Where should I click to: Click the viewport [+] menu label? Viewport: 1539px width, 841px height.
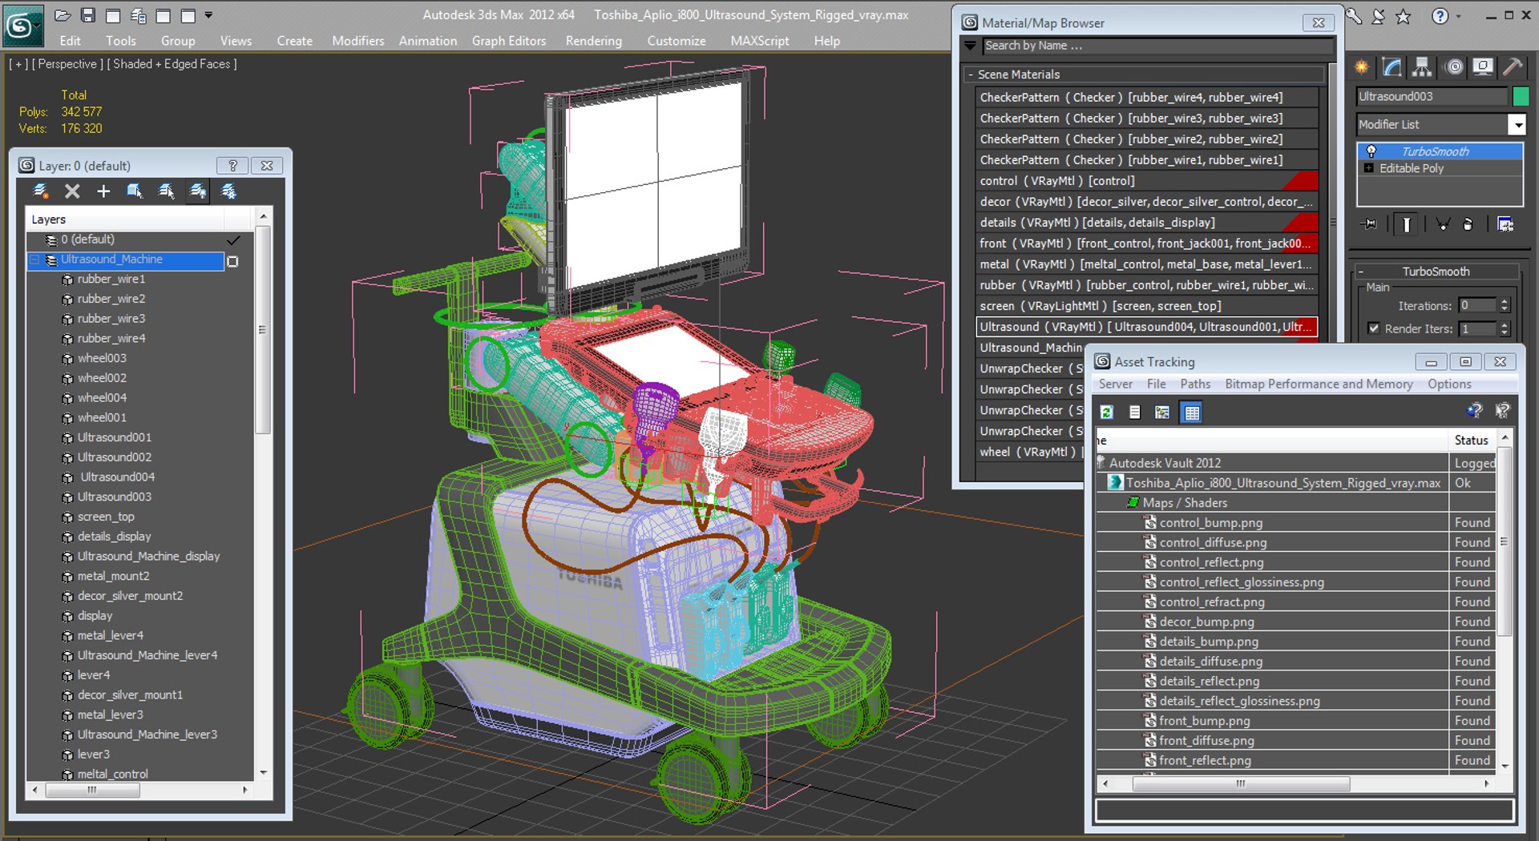[17, 64]
